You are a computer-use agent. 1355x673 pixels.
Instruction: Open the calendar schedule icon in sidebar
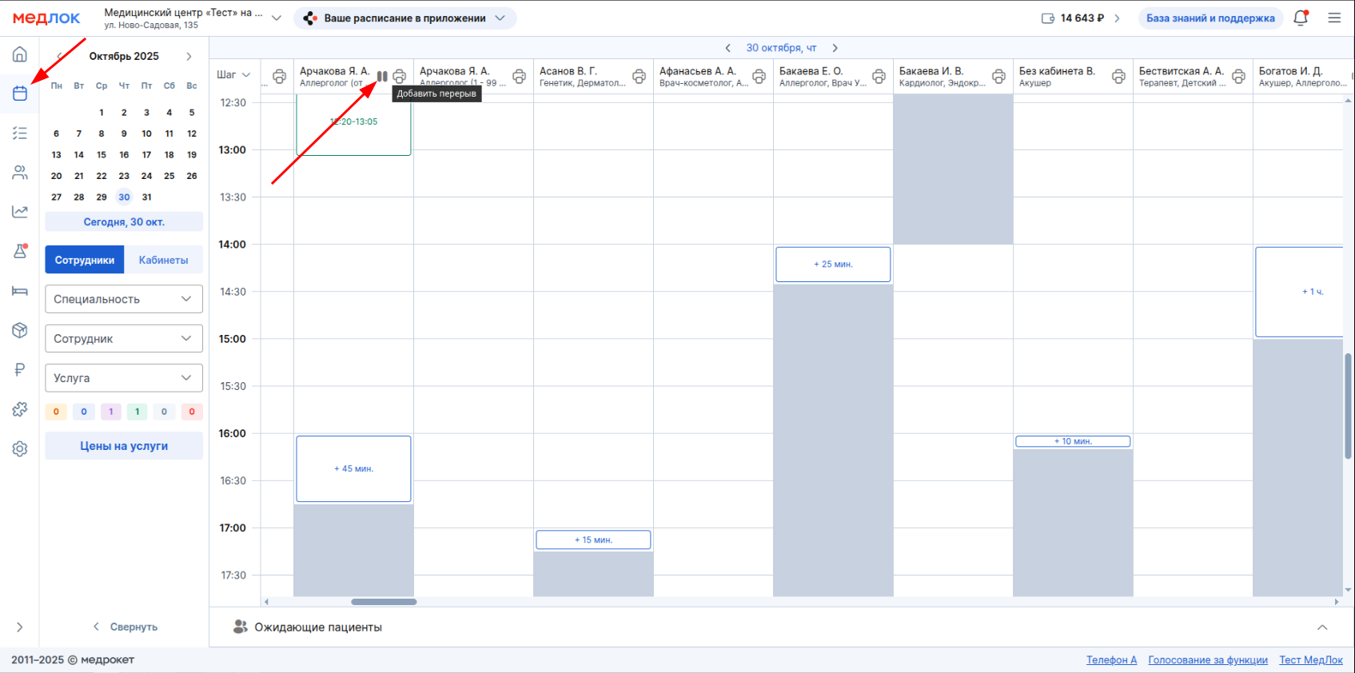click(x=20, y=94)
